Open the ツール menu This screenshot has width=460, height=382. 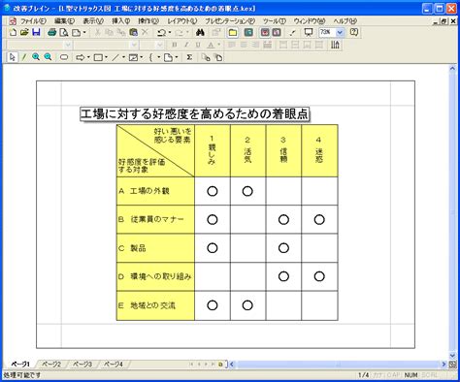(274, 21)
